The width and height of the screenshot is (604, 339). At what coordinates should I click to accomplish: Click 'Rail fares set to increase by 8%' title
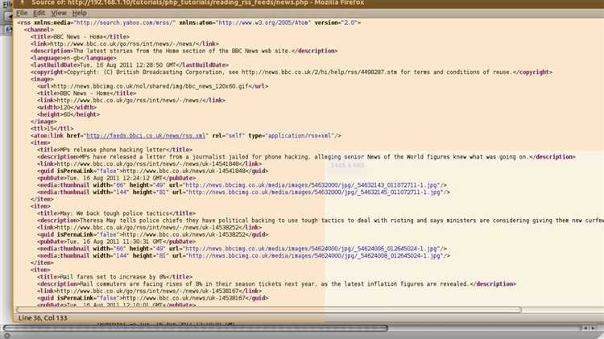tap(115, 277)
